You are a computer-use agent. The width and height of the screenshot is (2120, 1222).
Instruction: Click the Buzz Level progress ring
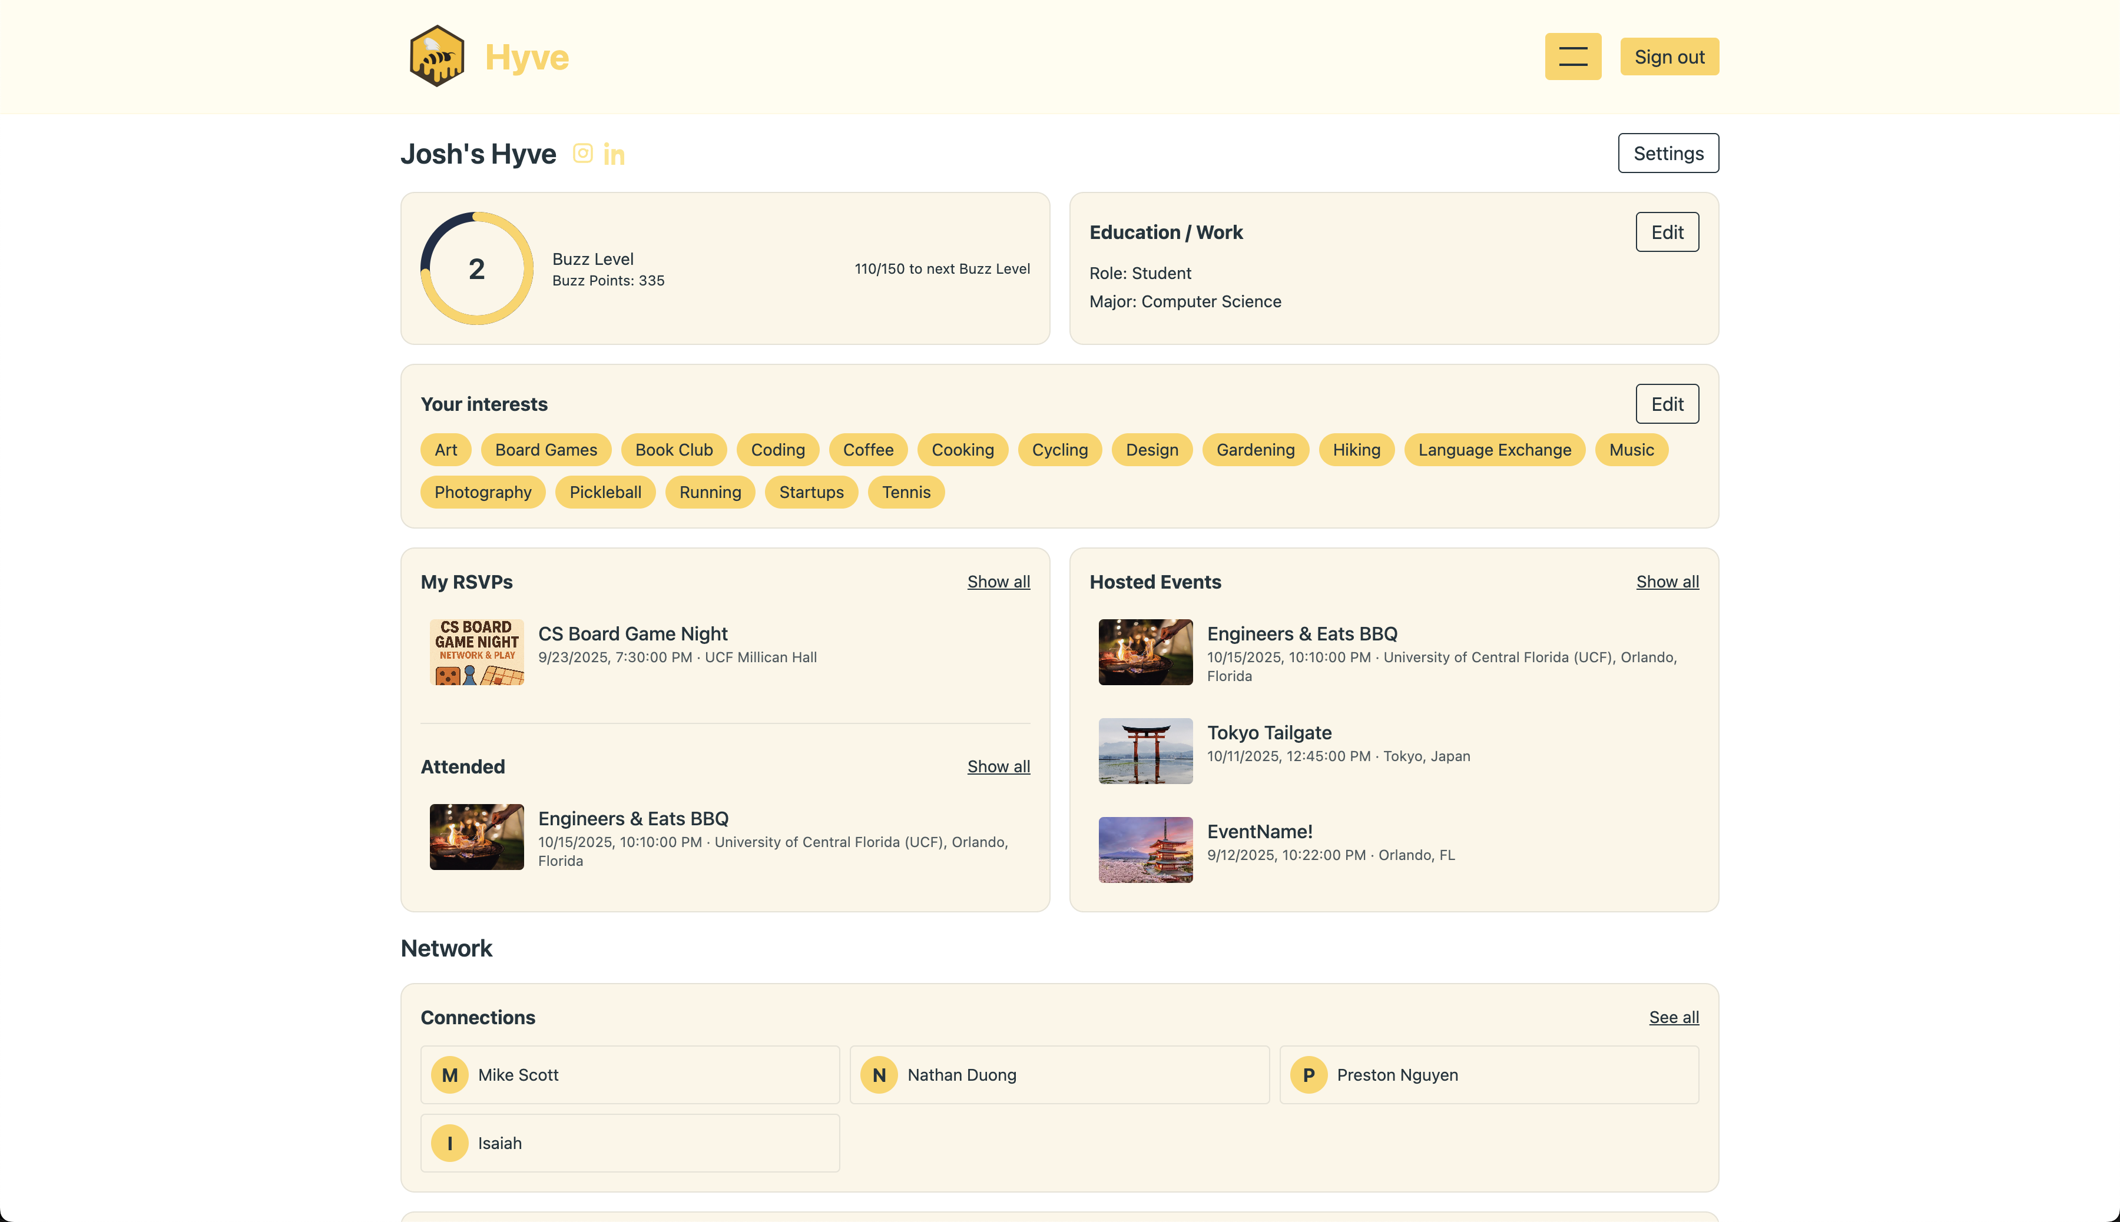tap(477, 268)
